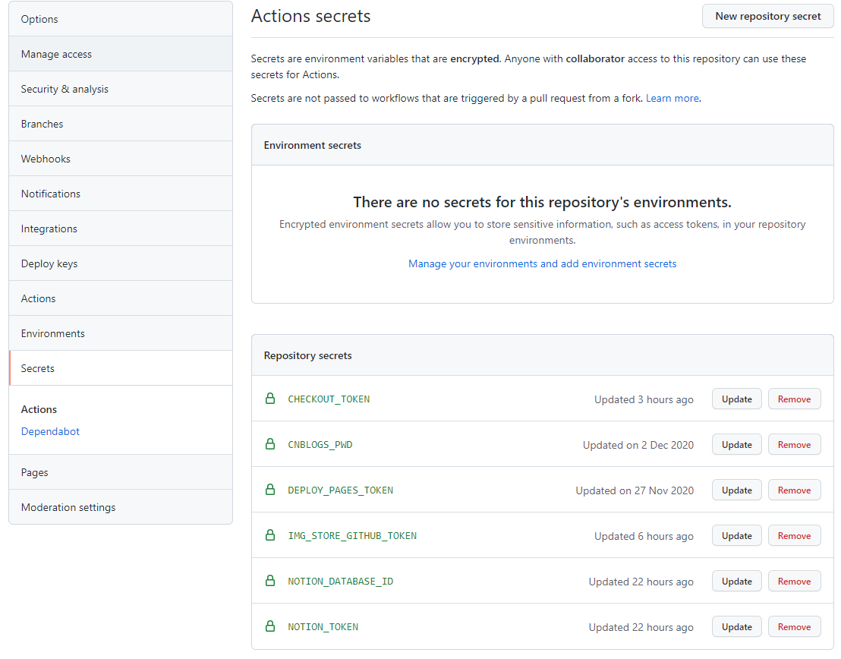Click lock icon next to DEPLOY_PAGES_TOKEN
Image resolution: width=841 pixels, height=659 pixels.
(269, 490)
